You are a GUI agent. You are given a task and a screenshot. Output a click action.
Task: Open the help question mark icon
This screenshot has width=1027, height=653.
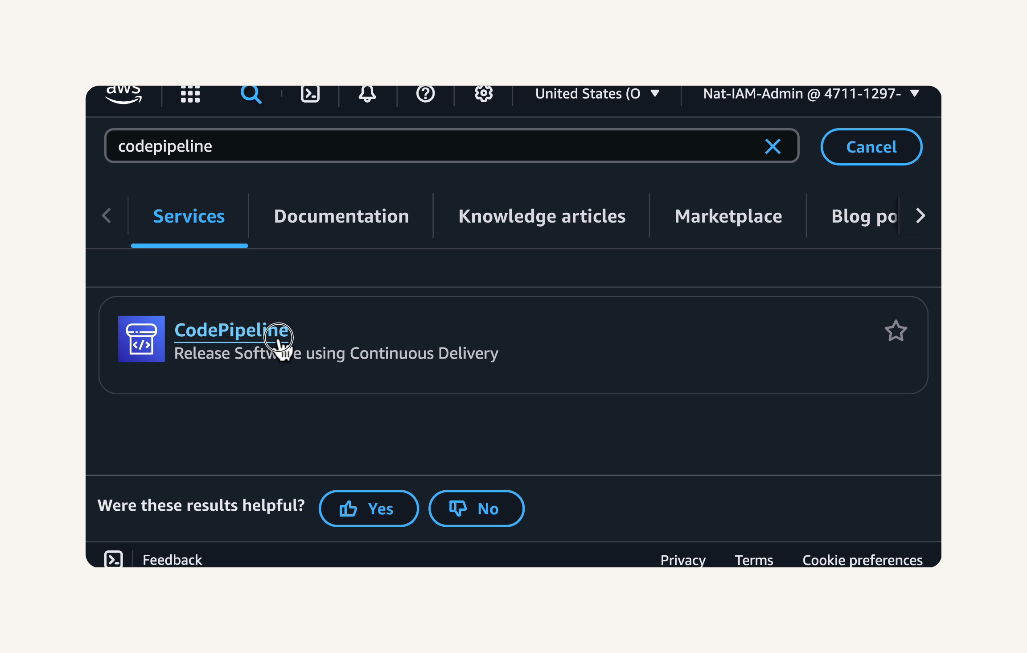tap(425, 94)
